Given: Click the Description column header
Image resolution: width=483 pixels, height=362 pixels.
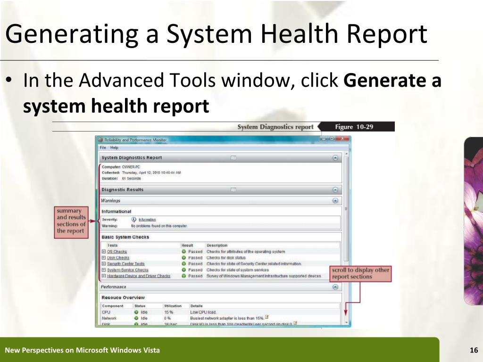Looking at the screenshot, I should [217, 245].
